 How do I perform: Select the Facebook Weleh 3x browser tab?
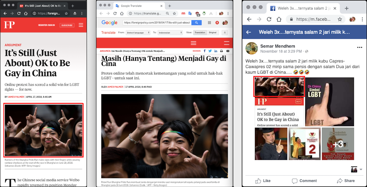[303, 8]
